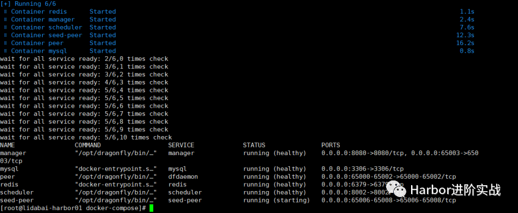Click the "5/6,10 times check" line

coord(86,138)
